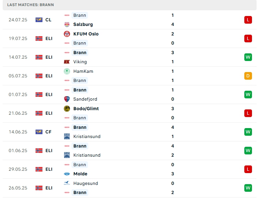Click the Sandefjord team crest
Screen dimensions: 260x199
(67, 99)
